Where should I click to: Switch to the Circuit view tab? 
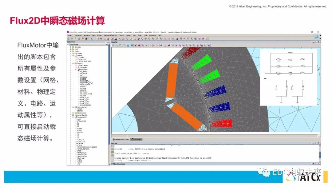pos(136,139)
